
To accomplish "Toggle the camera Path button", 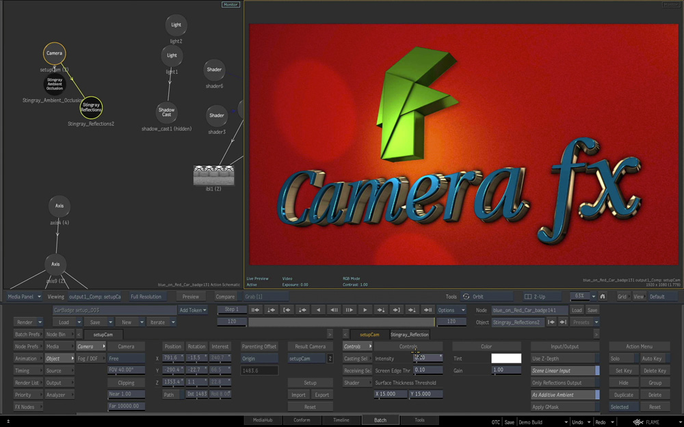I will (173, 395).
